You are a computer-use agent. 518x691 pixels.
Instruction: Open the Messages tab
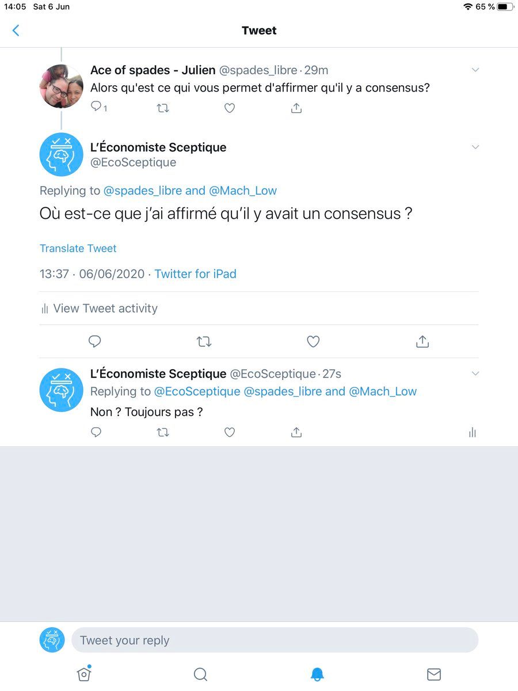tap(433, 674)
